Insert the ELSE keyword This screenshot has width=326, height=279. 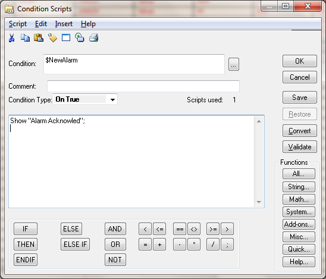(71, 228)
